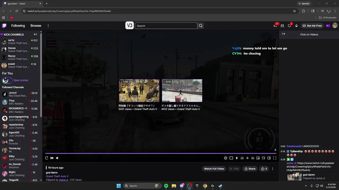Open Gemini in the Chrome title bar
339x190 pixels.
tap(304, 4)
